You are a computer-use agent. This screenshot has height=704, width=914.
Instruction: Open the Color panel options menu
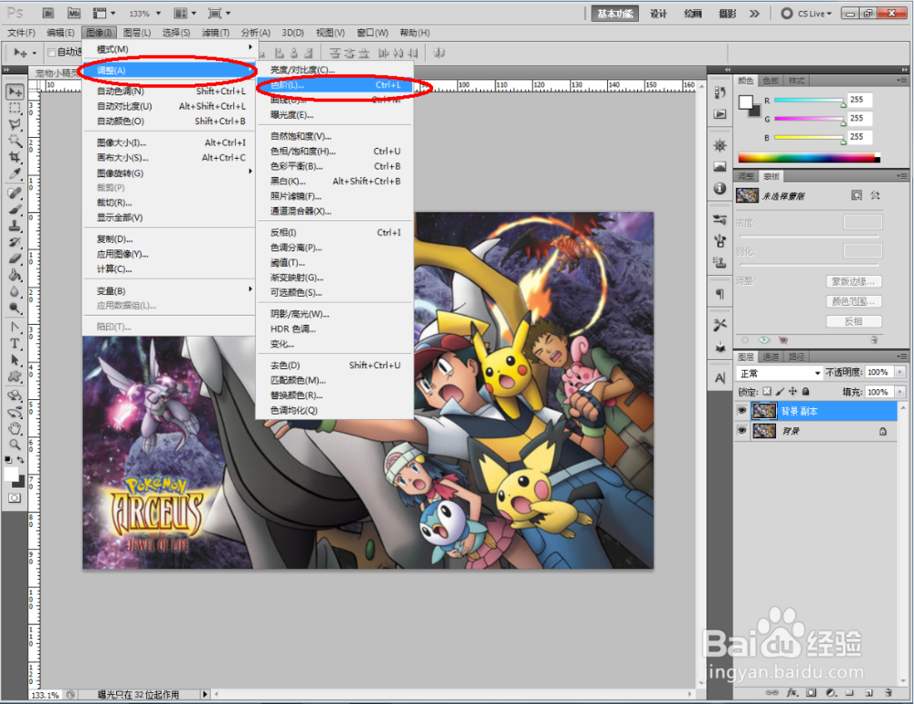pyautogui.click(x=902, y=80)
